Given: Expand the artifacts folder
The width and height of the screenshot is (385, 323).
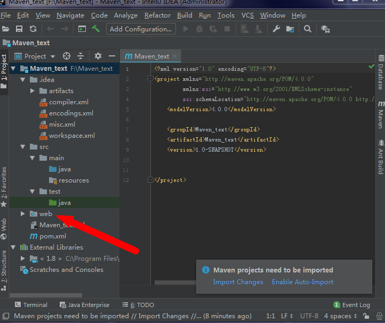Looking at the screenshot, I should [33, 91].
